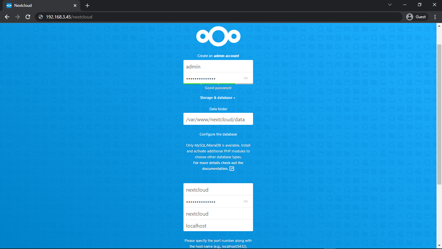
Task: Restore down the browser window
Action: click(x=420, y=5)
